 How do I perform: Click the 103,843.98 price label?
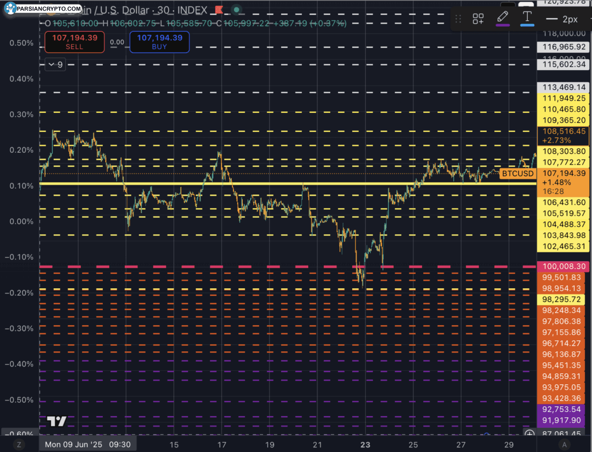(563, 236)
